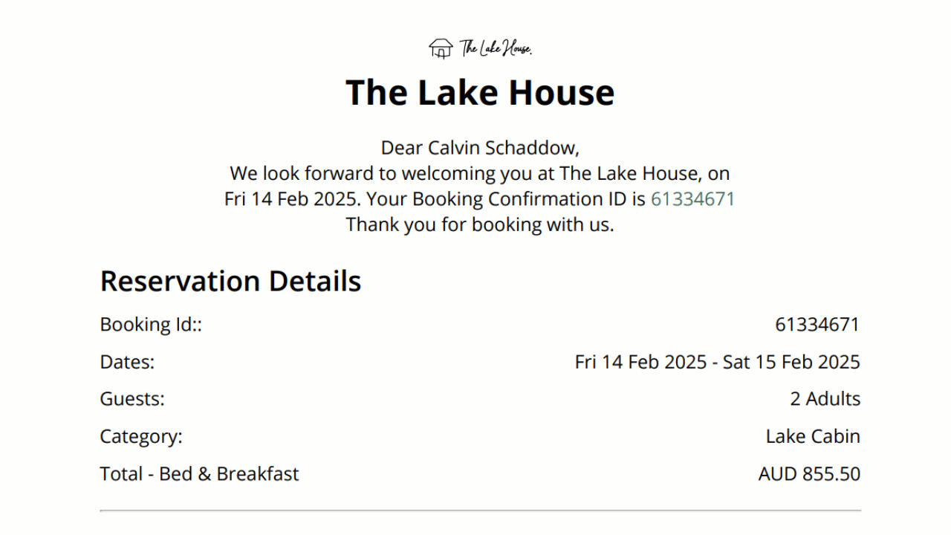The width and height of the screenshot is (951, 535).
Task: Click the Category label
Action: pyautogui.click(x=141, y=437)
